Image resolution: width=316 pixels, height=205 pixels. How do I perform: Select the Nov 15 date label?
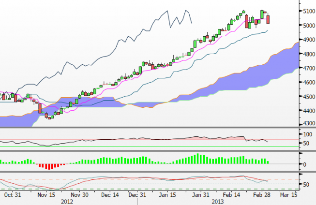click(x=46, y=195)
